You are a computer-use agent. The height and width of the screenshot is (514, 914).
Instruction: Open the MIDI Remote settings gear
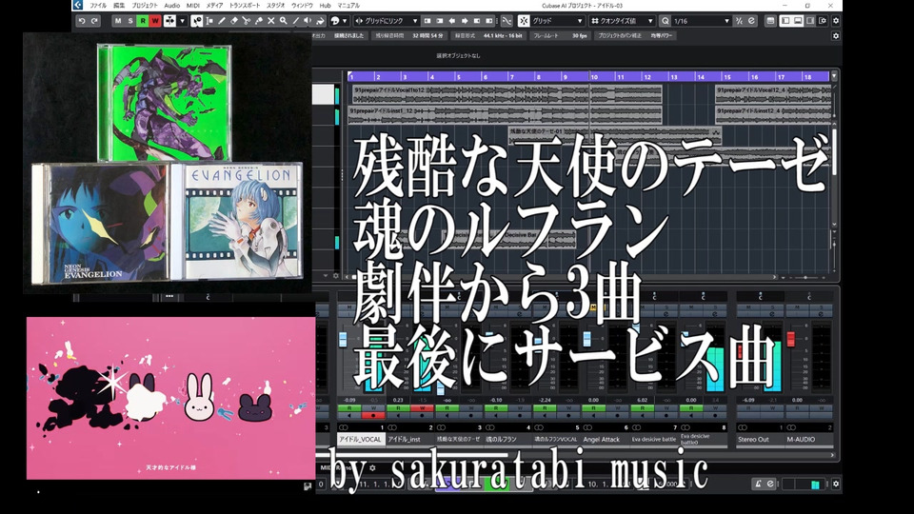[372, 467]
